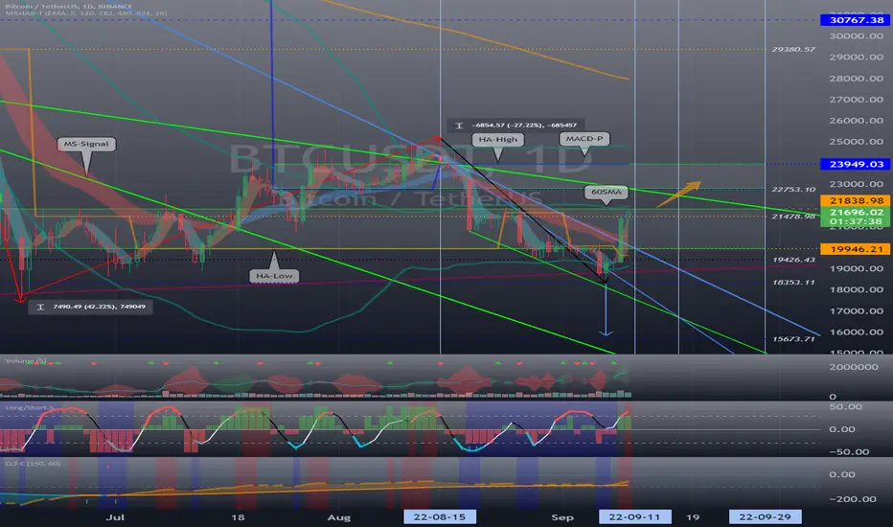
Task: Click 30000.00 on the price axis
Action: click(856, 35)
